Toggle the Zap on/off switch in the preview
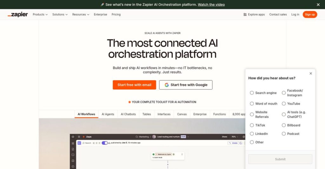This screenshot has height=169, width=325. (x=105, y=143)
